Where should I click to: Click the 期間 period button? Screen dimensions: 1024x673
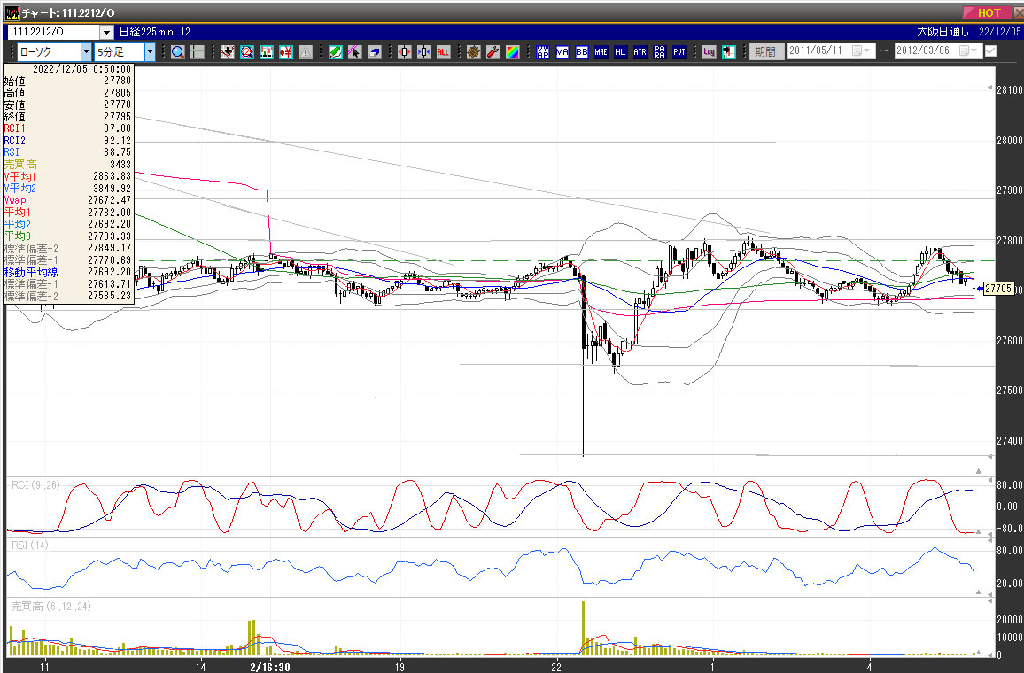[x=766, y=51]
